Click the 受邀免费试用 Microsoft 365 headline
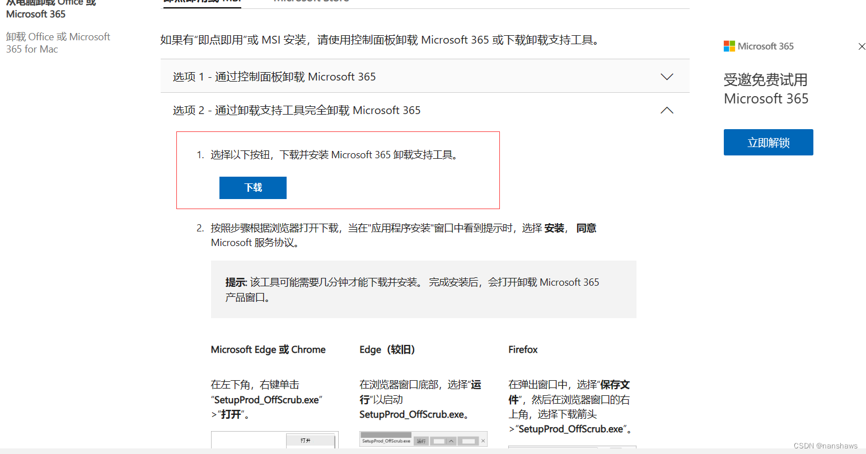 pyautogui.click(x=766, y=89)
